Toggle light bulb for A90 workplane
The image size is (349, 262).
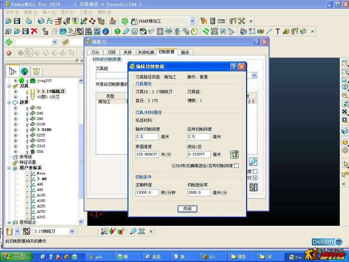pyautogui.click(x=27, y=190)
